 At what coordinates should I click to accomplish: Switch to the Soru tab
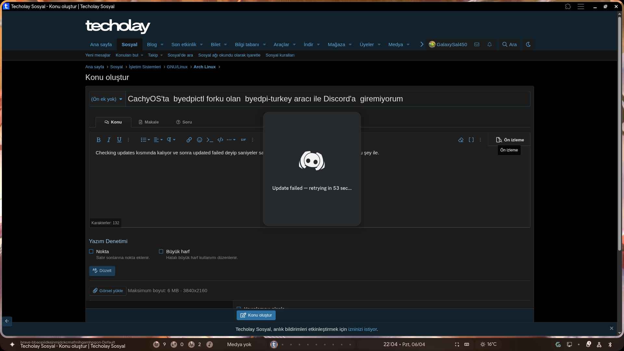(x=184, y=122)
